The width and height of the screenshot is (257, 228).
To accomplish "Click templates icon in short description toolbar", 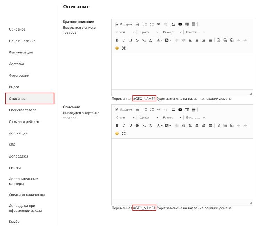I will coord(137,24).
